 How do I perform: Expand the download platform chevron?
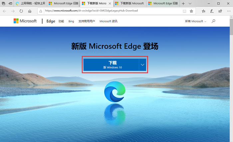click(142, 65)
